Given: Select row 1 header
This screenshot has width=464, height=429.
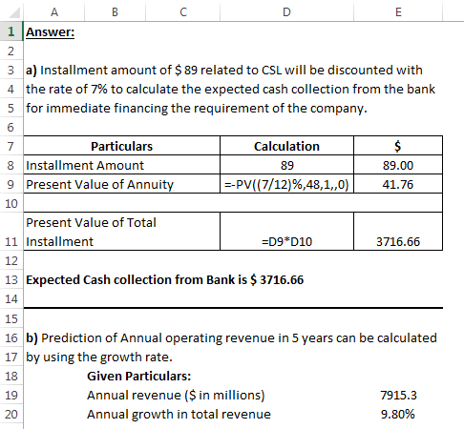Looking at the screenshot, I should 11,31.
